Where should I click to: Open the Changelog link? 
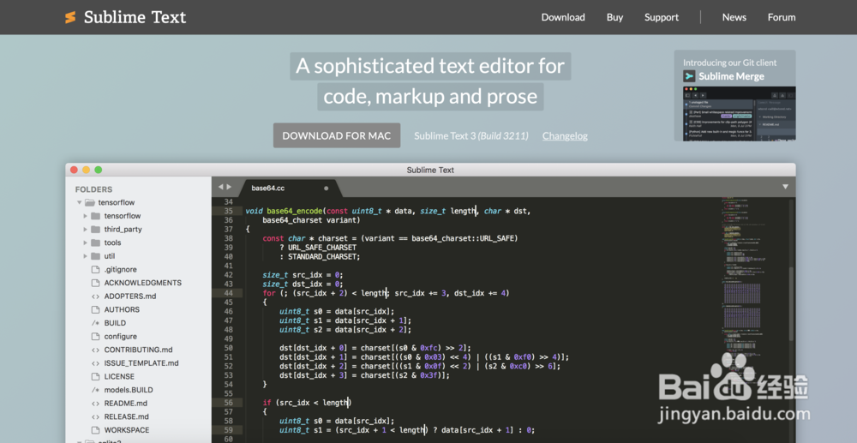[565, 136]
